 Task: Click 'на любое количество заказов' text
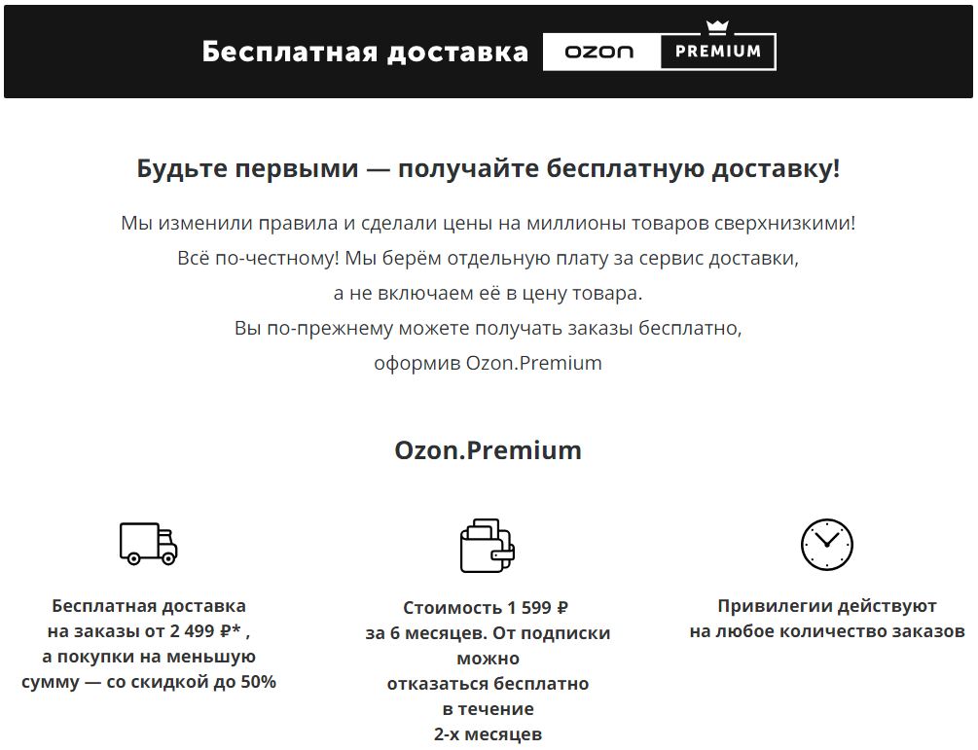827,631
